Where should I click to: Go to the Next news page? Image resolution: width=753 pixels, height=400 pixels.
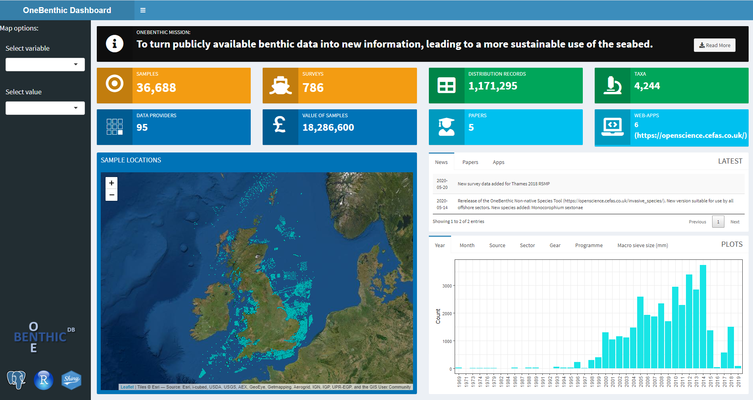click(x=735, y=222)
